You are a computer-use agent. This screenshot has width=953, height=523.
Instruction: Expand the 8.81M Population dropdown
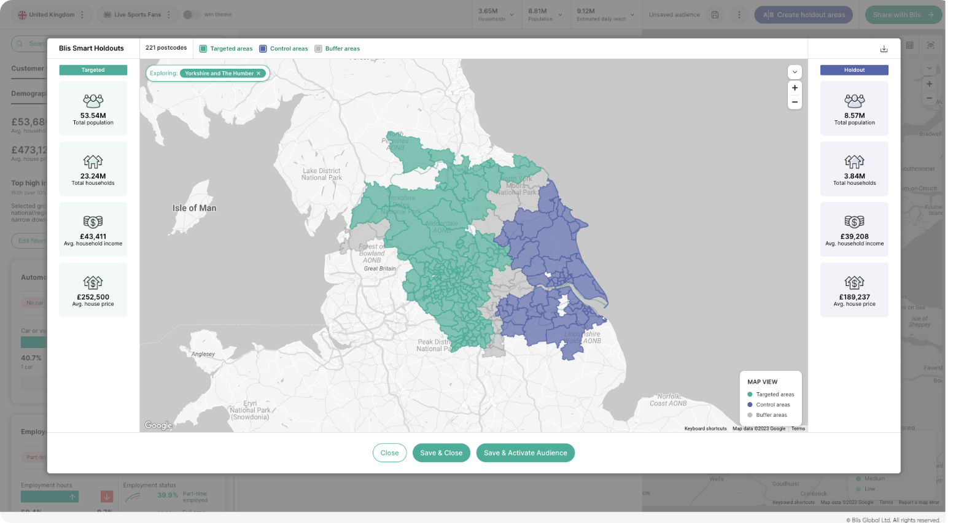[x=560, y=15]
